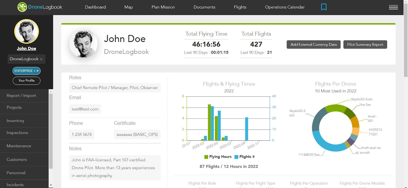This screenshot has width=408, height=188.
Task: Click the test@test.com email field
Action: 85,109
